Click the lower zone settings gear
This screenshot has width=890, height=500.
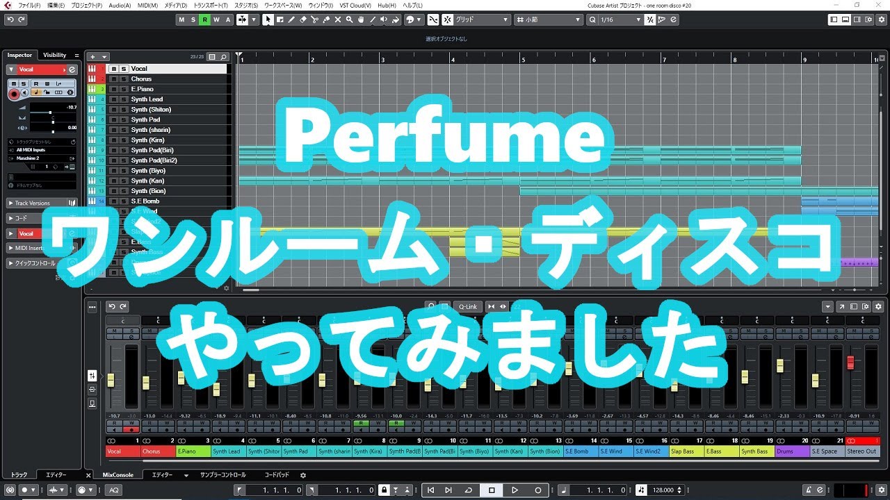click(302, 475)
